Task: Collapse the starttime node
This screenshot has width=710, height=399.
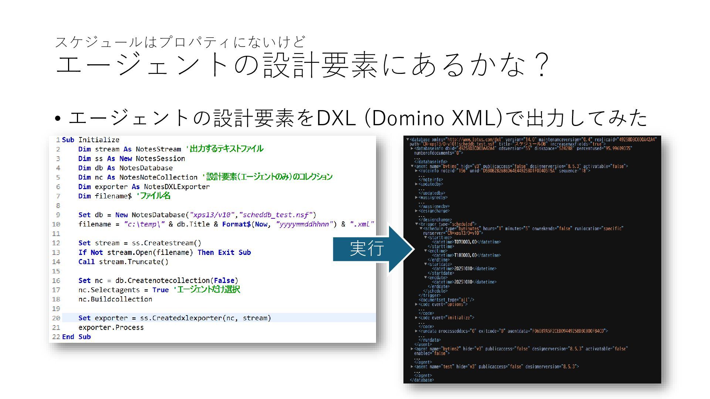Action: 425,238
